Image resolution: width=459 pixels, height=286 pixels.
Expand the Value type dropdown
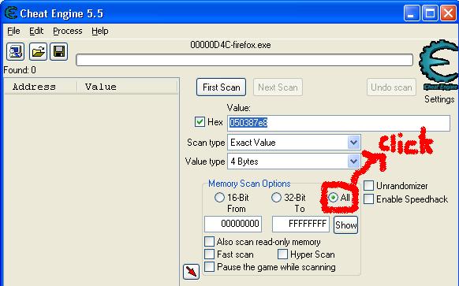click(x=353, y=162)
